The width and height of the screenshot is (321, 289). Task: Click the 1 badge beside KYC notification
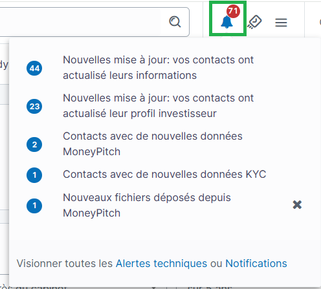pos(34,175)
